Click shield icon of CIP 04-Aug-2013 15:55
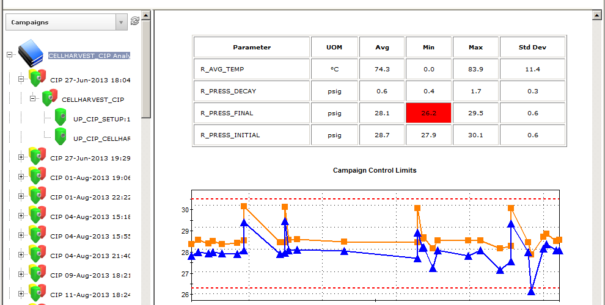The image size is (605, 305). pos(37,234)
